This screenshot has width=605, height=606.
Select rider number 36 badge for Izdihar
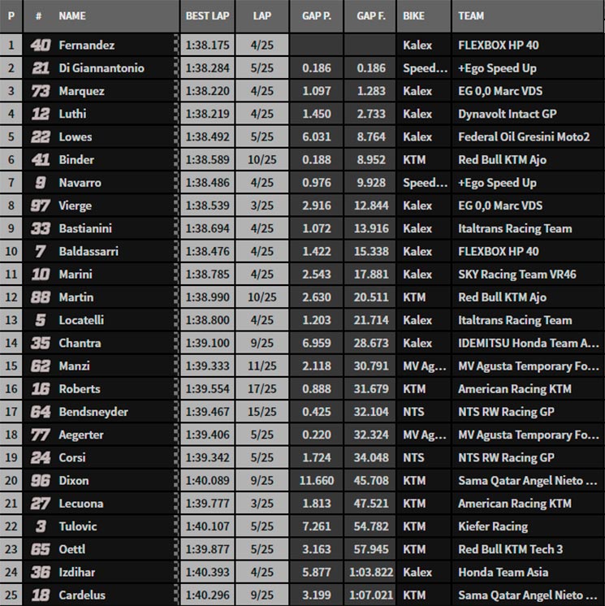coord(41,573)
